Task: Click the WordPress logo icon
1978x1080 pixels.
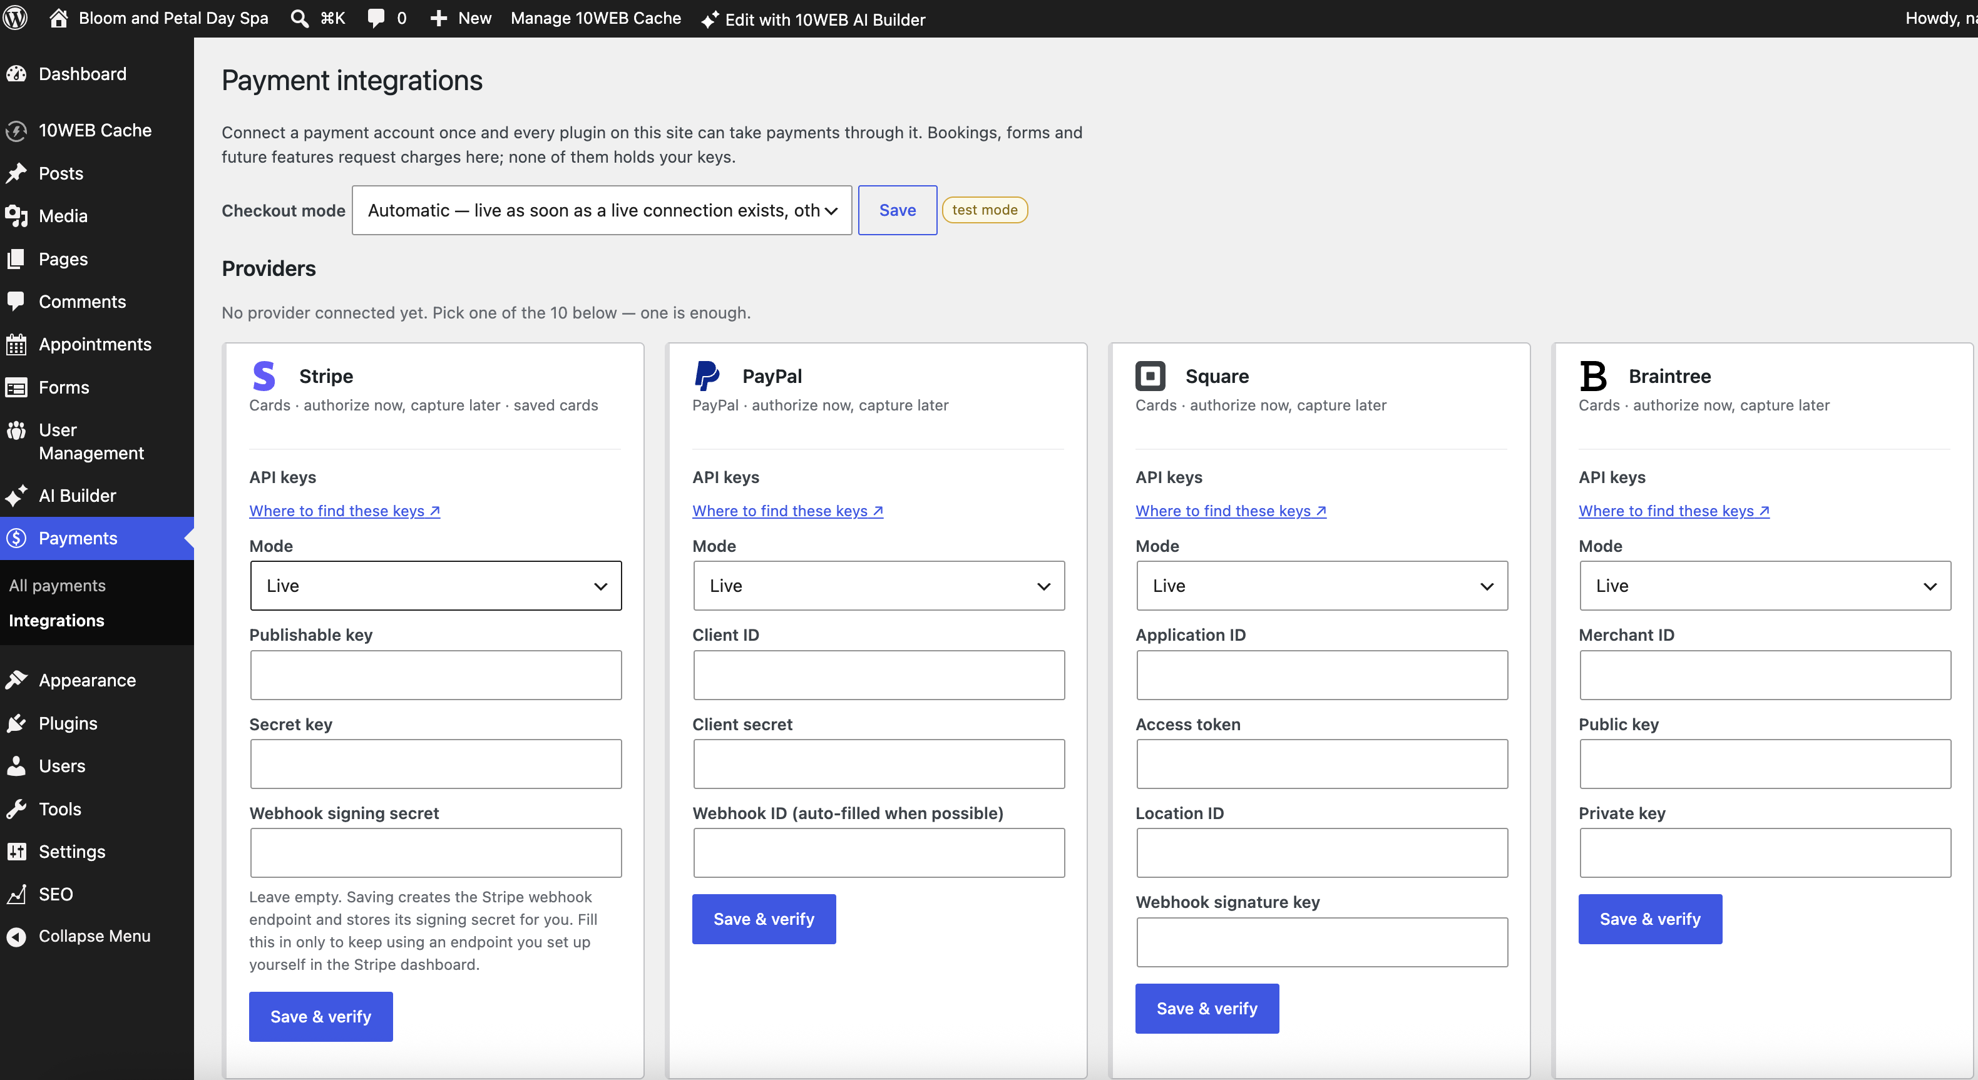Action: click(16, 18)
